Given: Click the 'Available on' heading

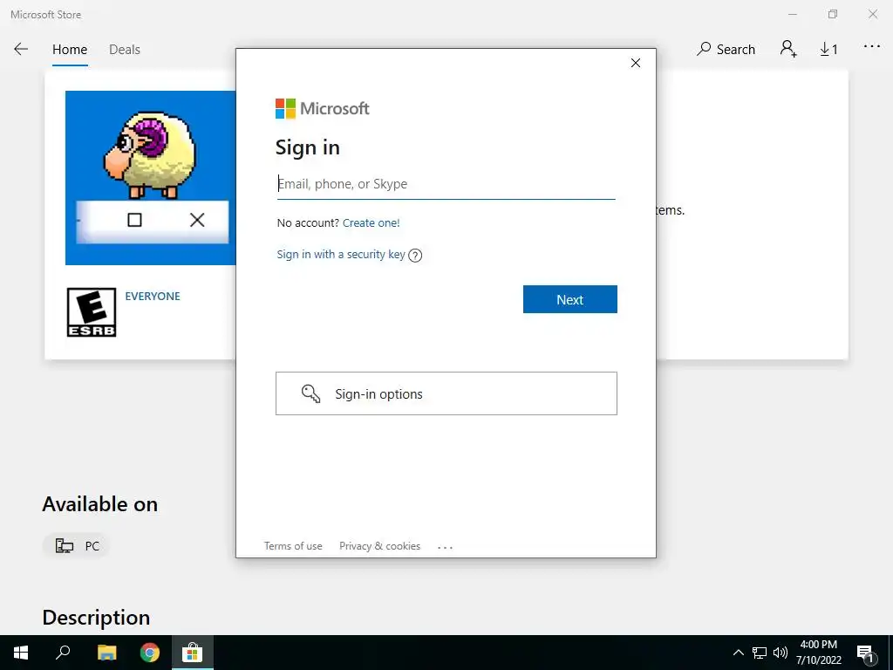Looking at the screenshot, I should (x=99, y=504).
